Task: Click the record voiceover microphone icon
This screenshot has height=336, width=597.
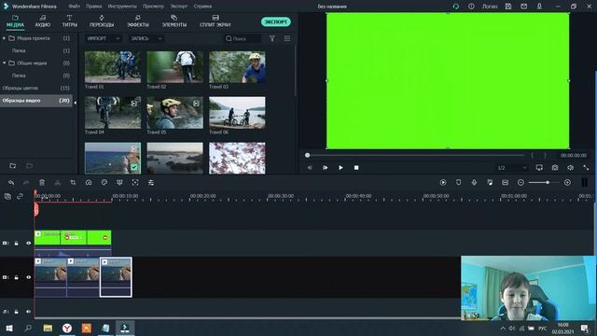Action: [474, 183]
